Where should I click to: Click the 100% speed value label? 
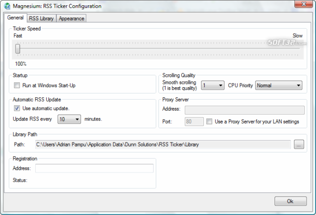20,64
